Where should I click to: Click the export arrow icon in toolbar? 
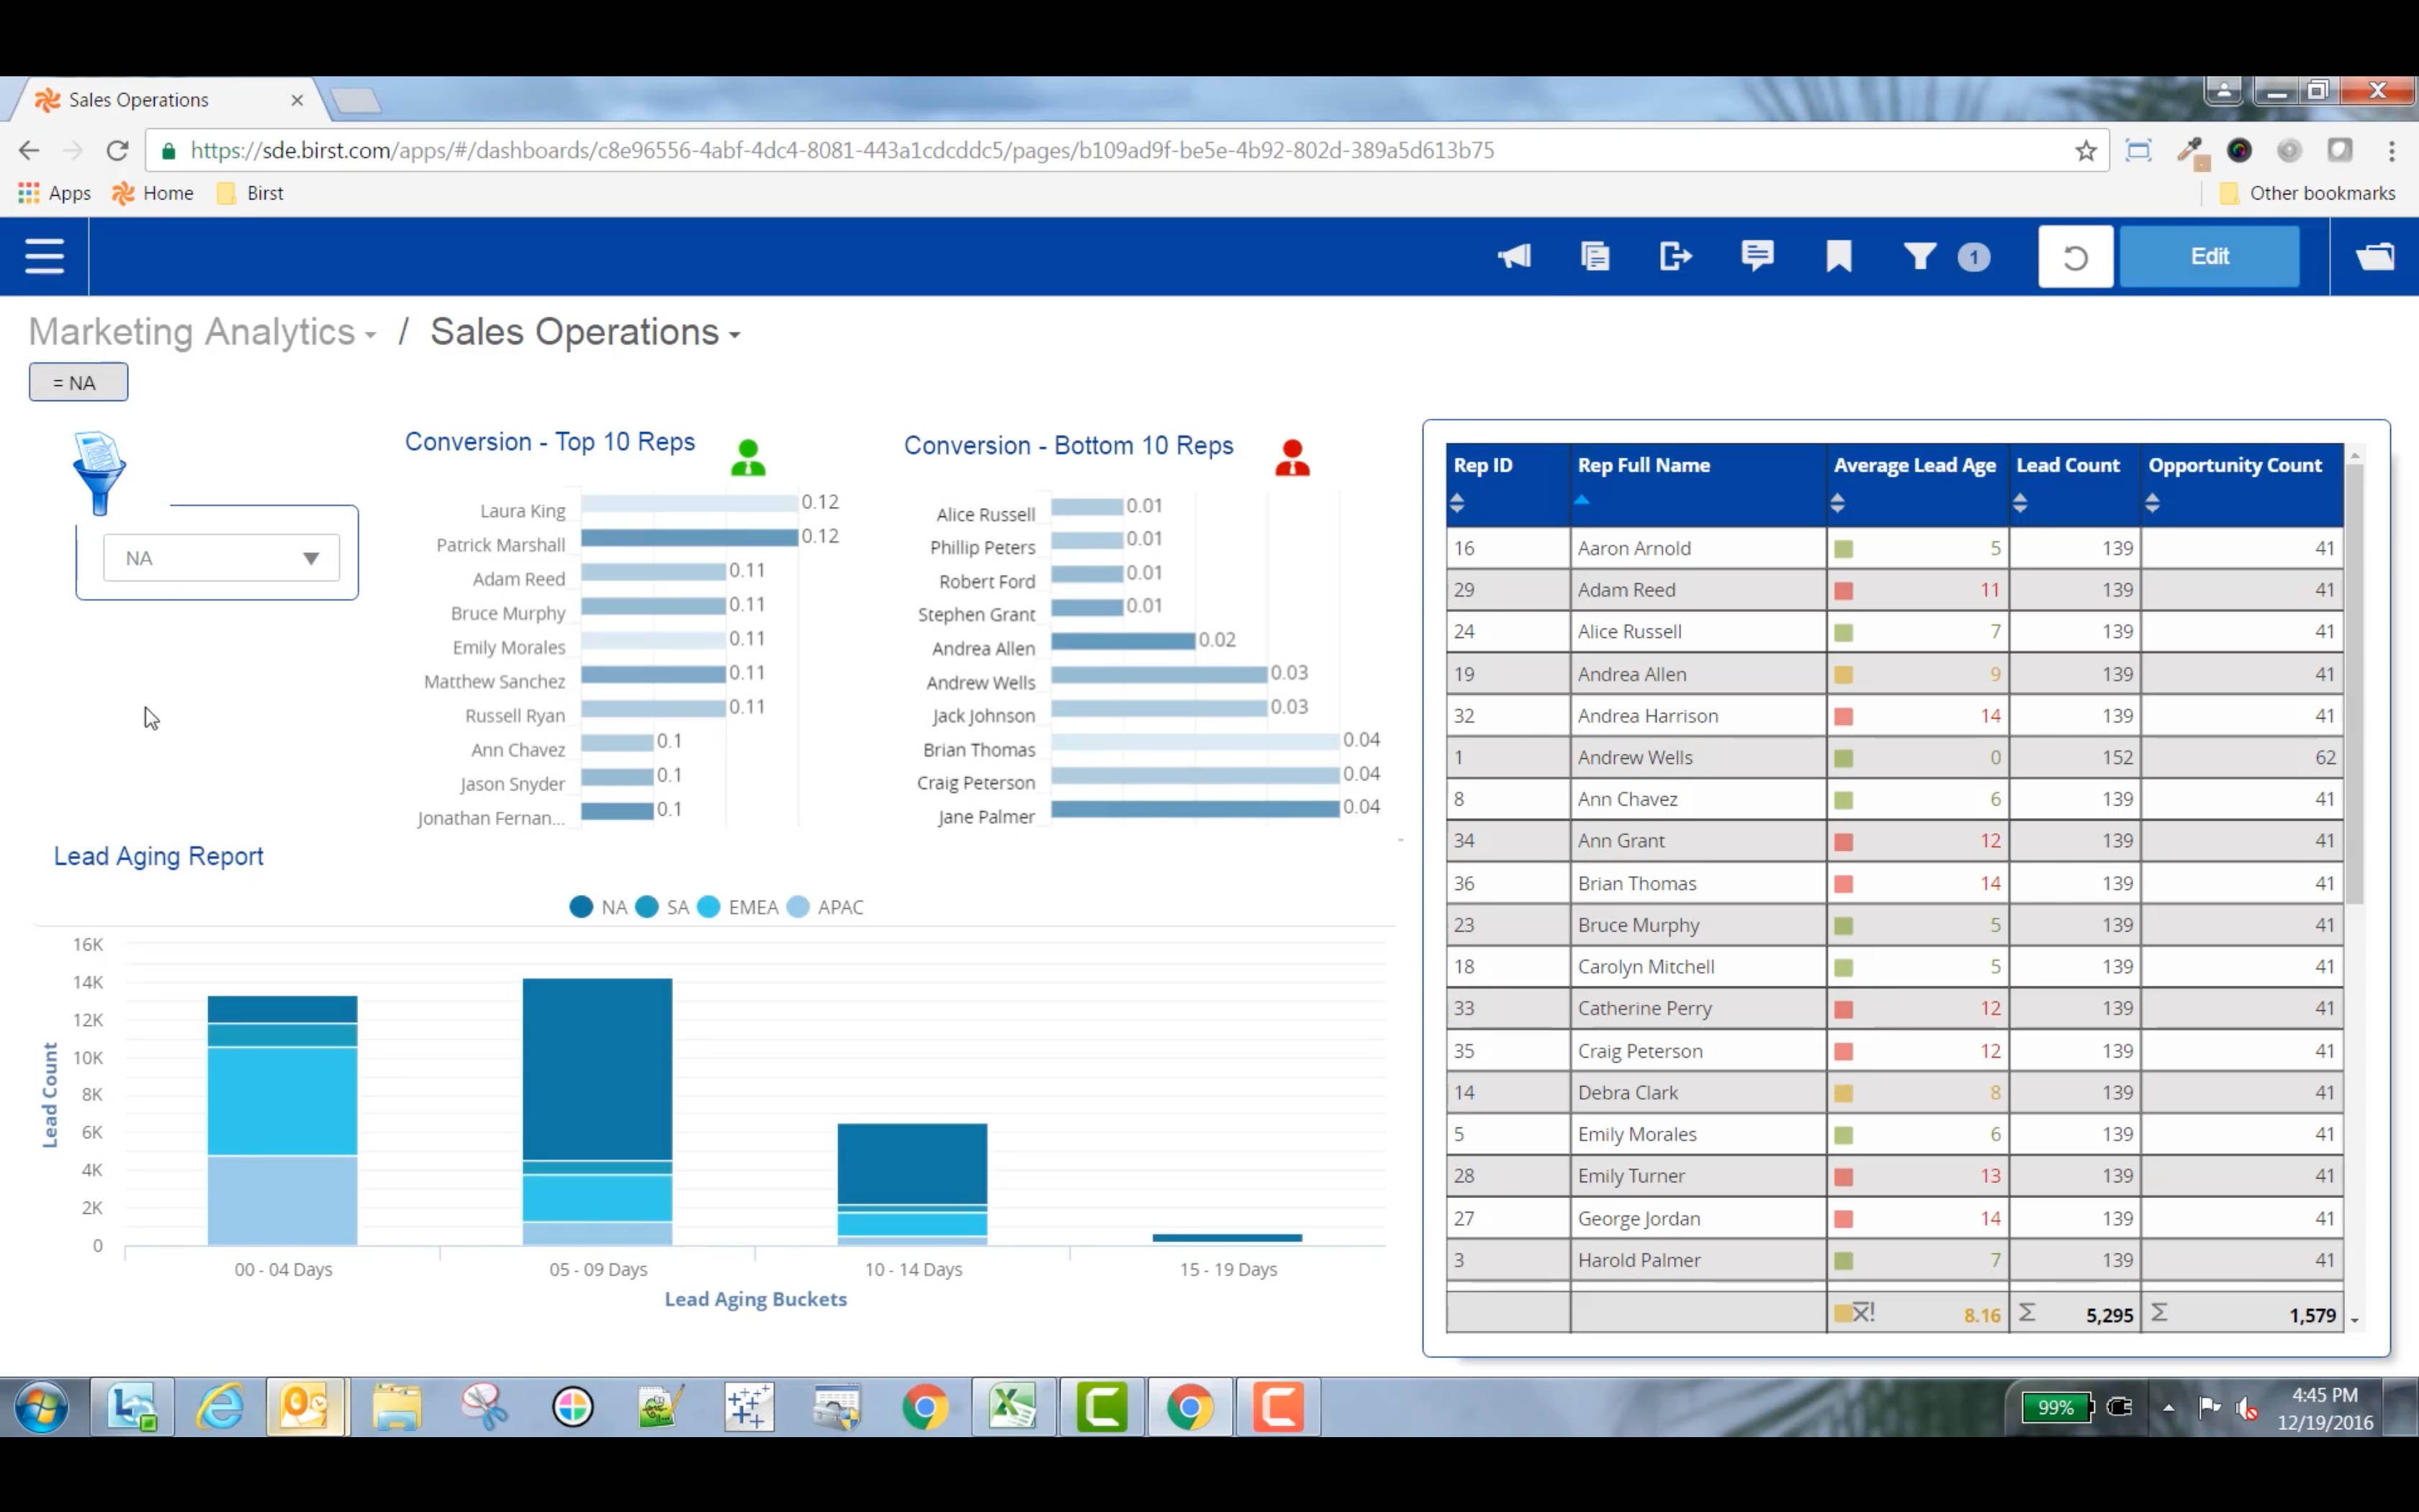click(x=1675, y=256)
